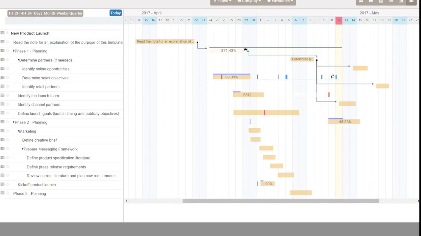Set timeline scale to Quarter
This screenshot has height=236, width=421.
click(76, 13)
